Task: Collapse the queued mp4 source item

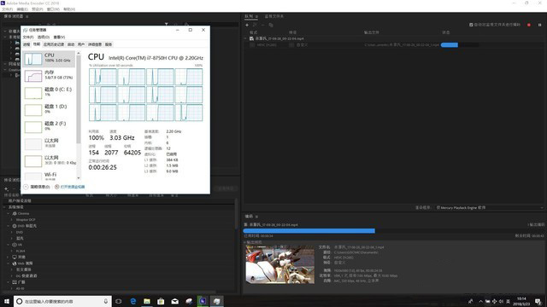Action: click(245, 38)
